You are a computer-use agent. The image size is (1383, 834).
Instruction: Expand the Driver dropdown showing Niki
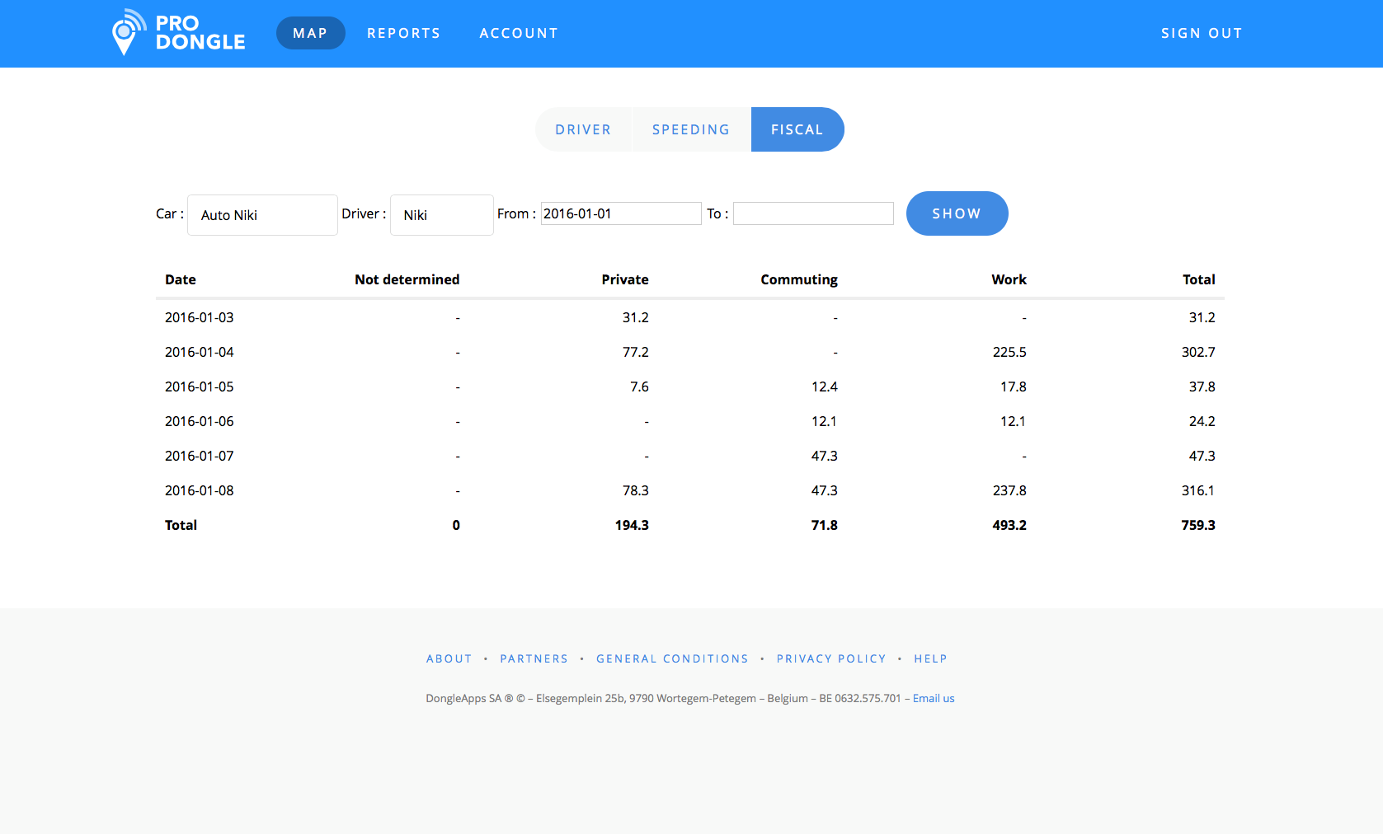(441, 215)
